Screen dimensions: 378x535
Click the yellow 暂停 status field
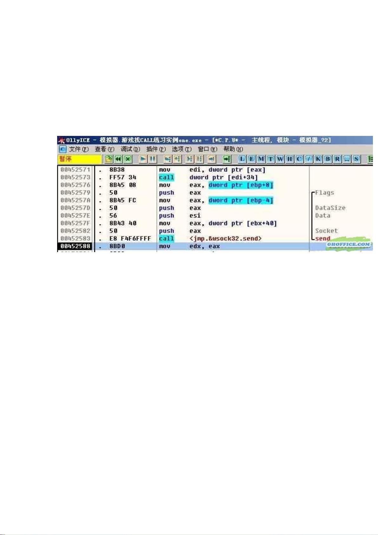[79, 159]
